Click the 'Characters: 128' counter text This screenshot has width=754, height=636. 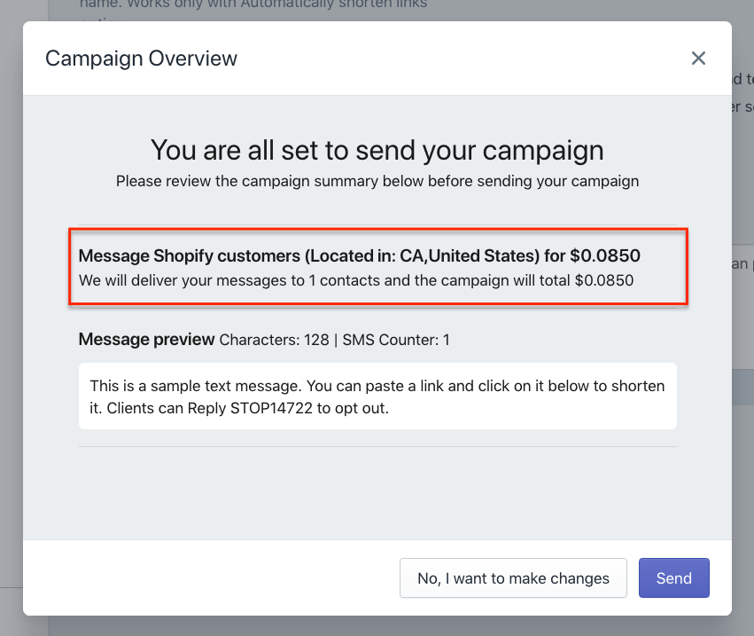tap(274, 340)
